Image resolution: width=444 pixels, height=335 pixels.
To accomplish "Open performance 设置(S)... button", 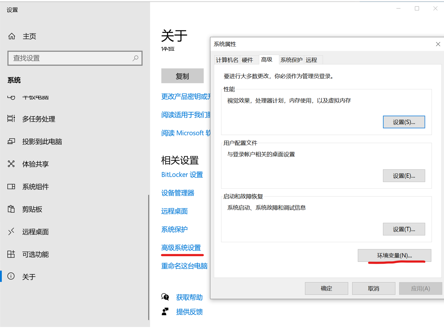I will (404, 122).
